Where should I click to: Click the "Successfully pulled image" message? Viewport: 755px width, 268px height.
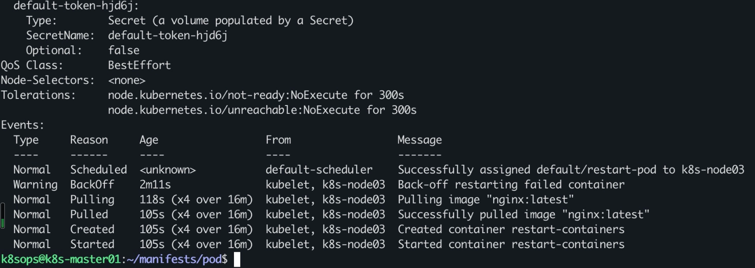click(524, 215)
